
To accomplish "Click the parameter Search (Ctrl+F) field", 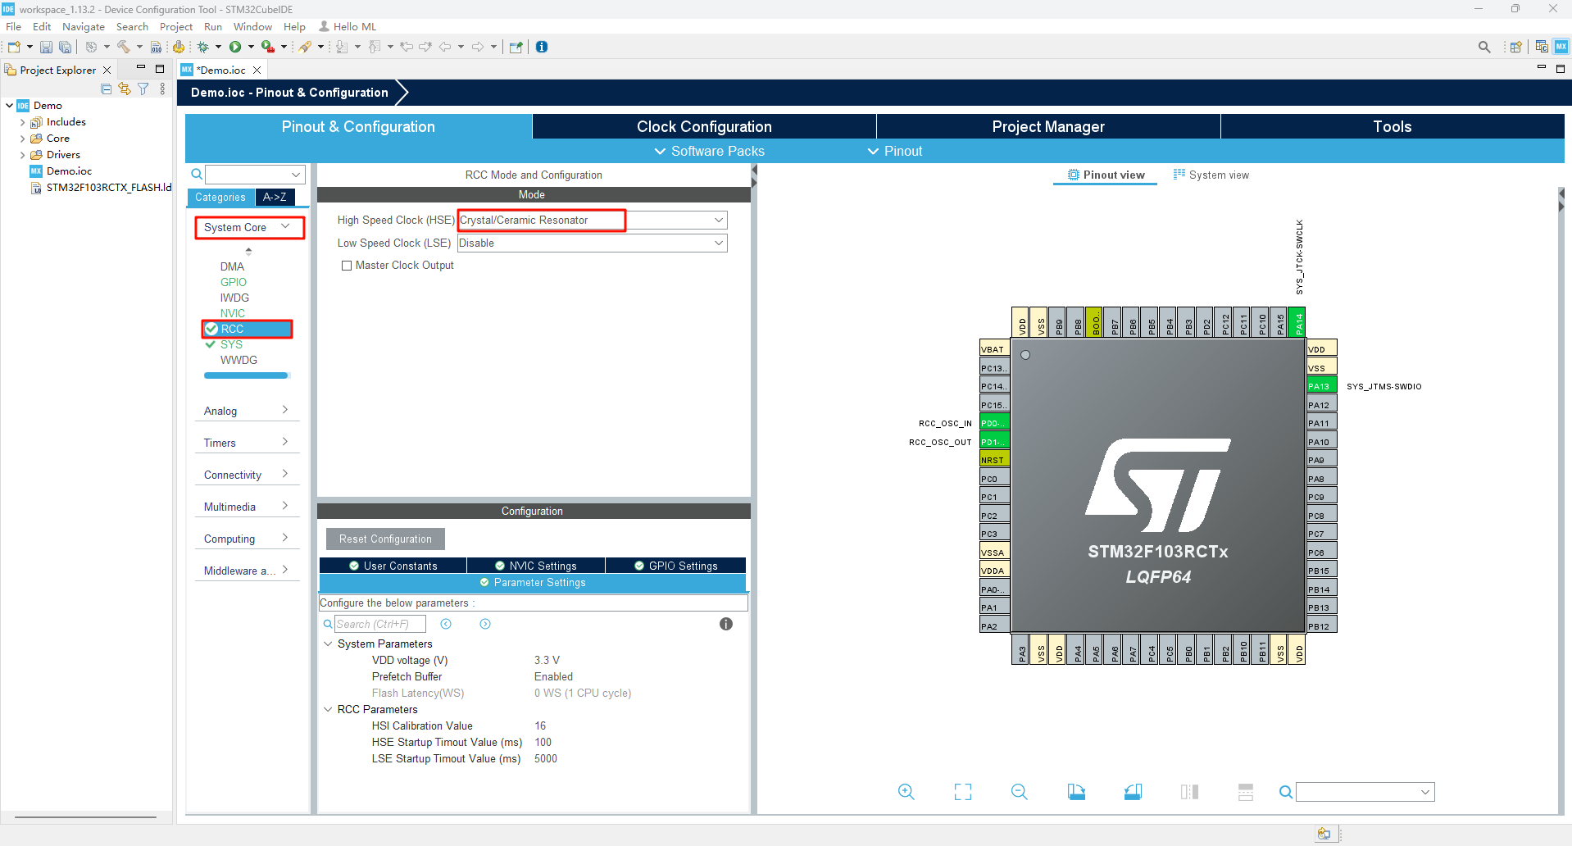I will coord(379,624).
